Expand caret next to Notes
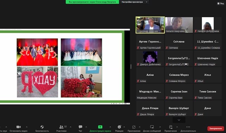Image resolution: width=226 pixels, height=133 pixels. [x=177, y=127]
